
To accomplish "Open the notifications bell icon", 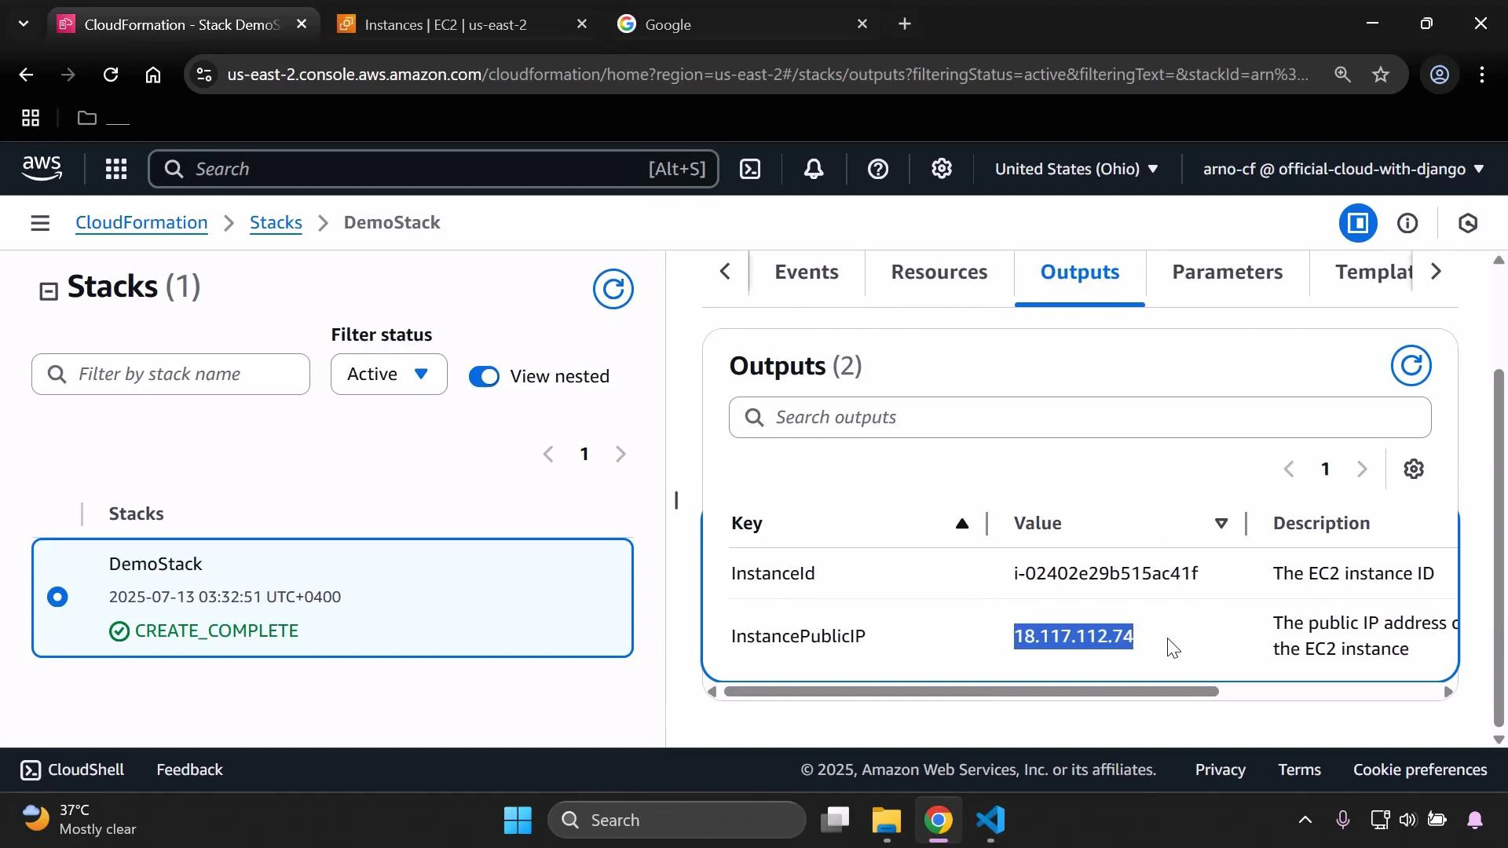I will coord(814,169).
